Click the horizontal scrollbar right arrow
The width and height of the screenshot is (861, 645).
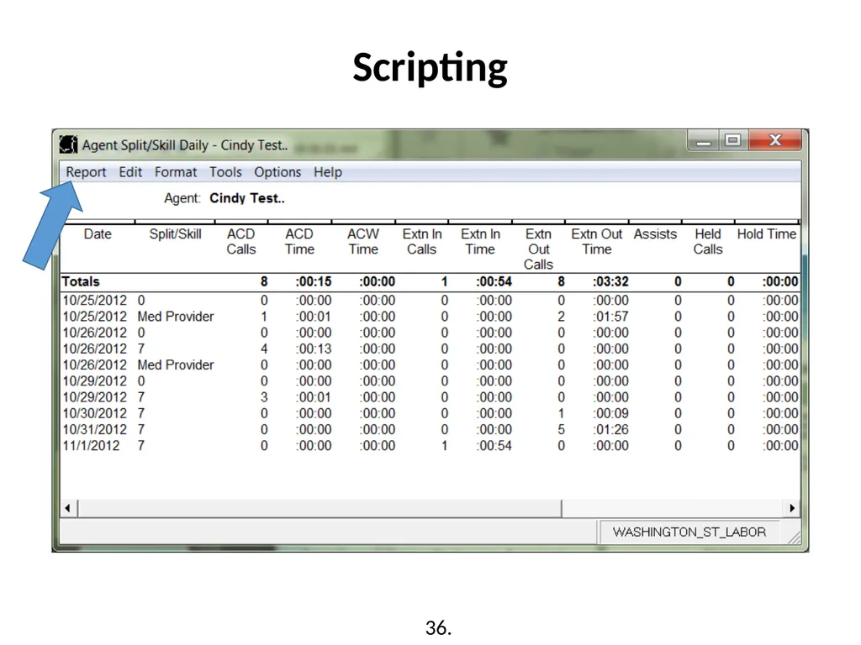(x=792, y=508)
